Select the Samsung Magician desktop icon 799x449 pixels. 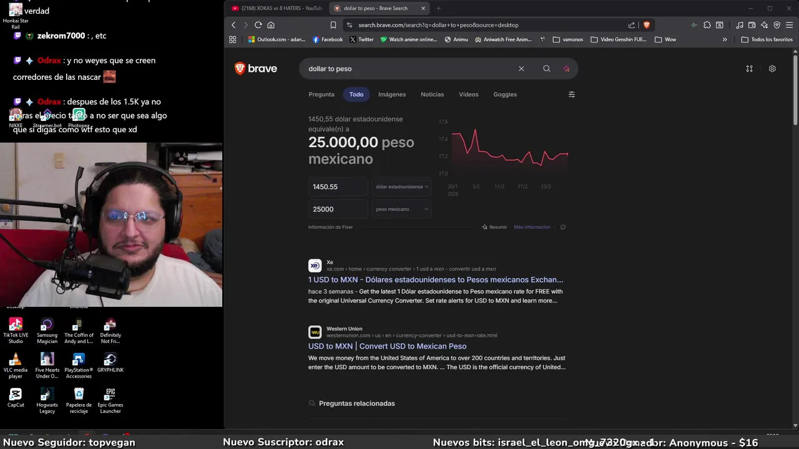point(47,331)
